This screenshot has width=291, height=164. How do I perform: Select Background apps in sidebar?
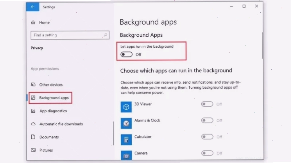tap(54, 98)
